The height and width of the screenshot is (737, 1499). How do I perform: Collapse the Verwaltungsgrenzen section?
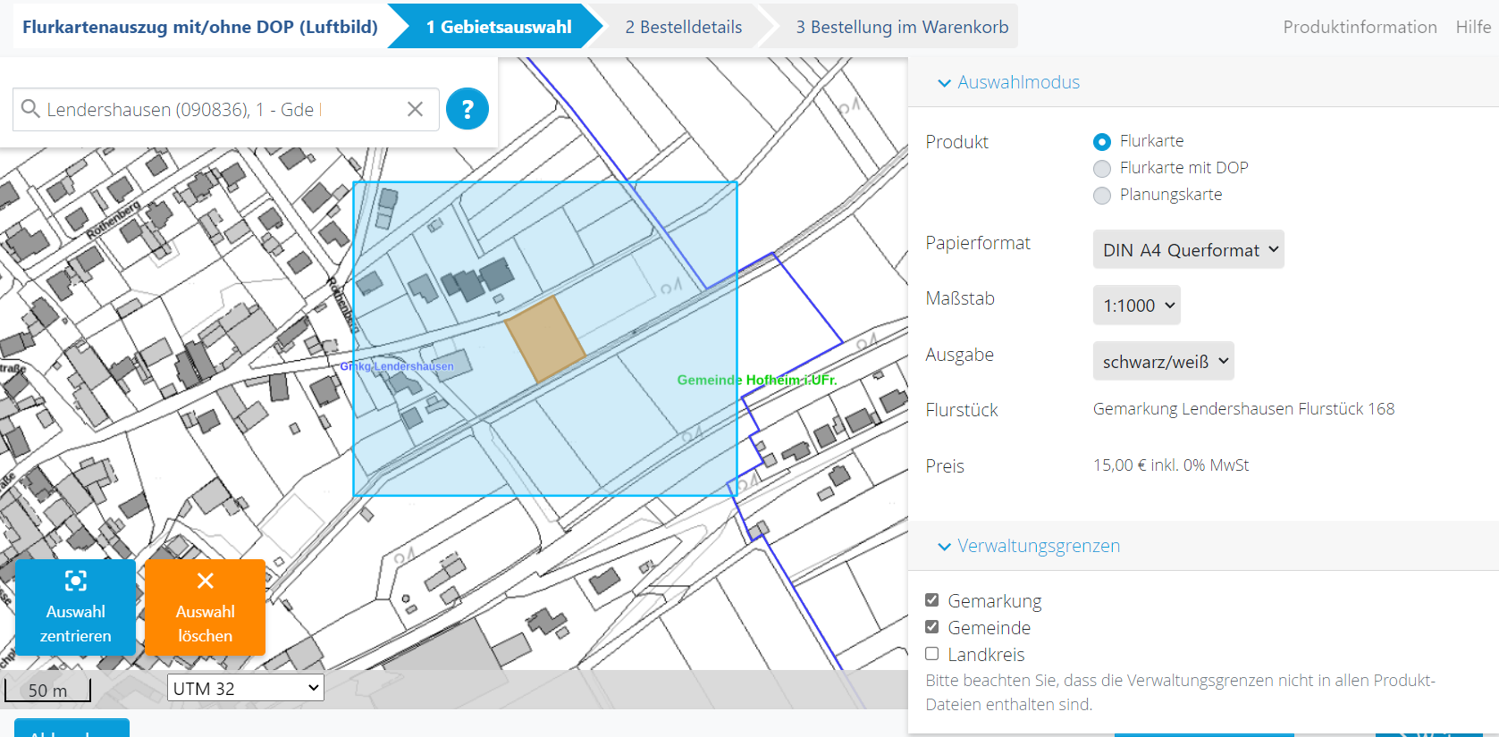(x=1028, y=546)
